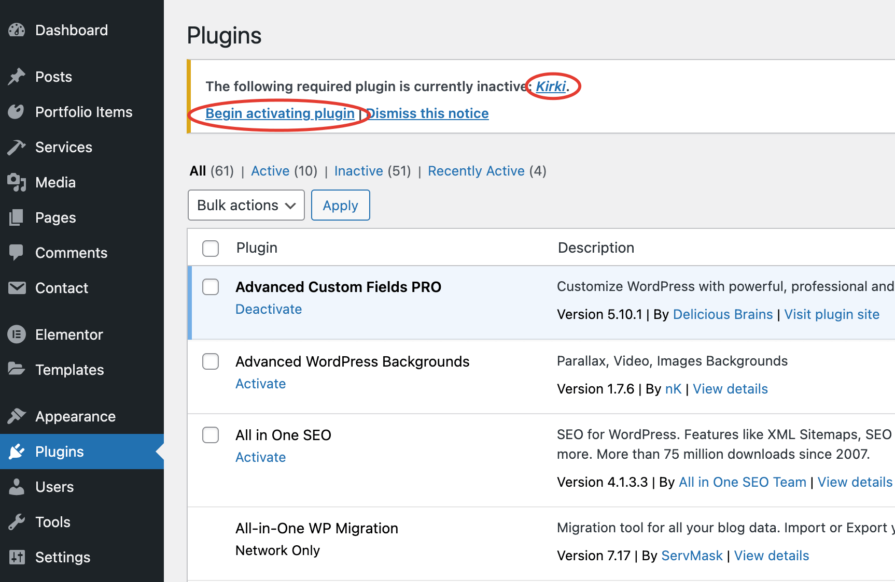Click the Appearance paintbrush icon

[17, 416]
